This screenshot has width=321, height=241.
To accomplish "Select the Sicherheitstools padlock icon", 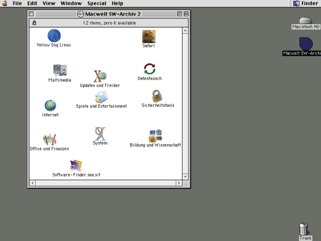I will click(x=157, y=96).
